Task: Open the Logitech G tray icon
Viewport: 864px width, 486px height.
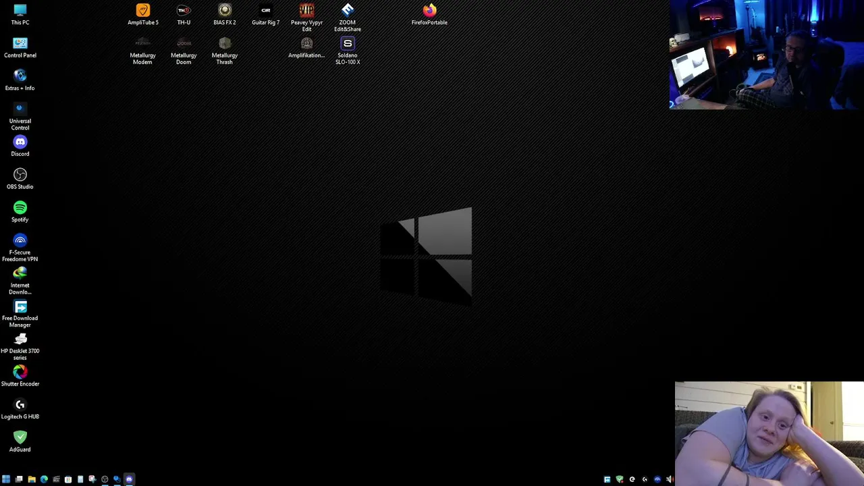Action: pyautogui.click(x=645, y=479)
